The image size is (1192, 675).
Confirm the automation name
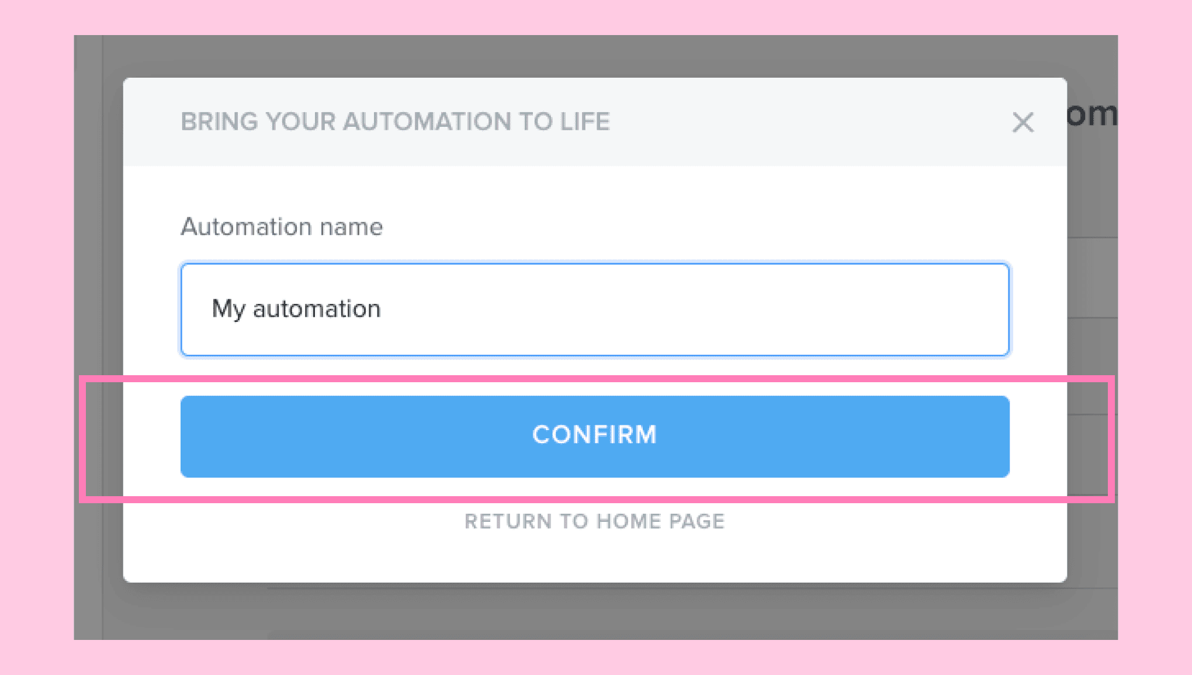tap(595, 436)
